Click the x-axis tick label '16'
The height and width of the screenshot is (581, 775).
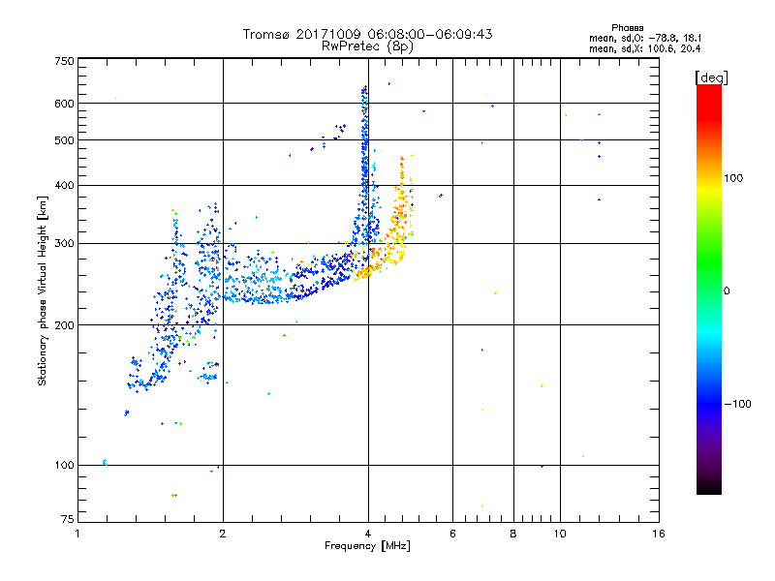(x=659, y=534)
